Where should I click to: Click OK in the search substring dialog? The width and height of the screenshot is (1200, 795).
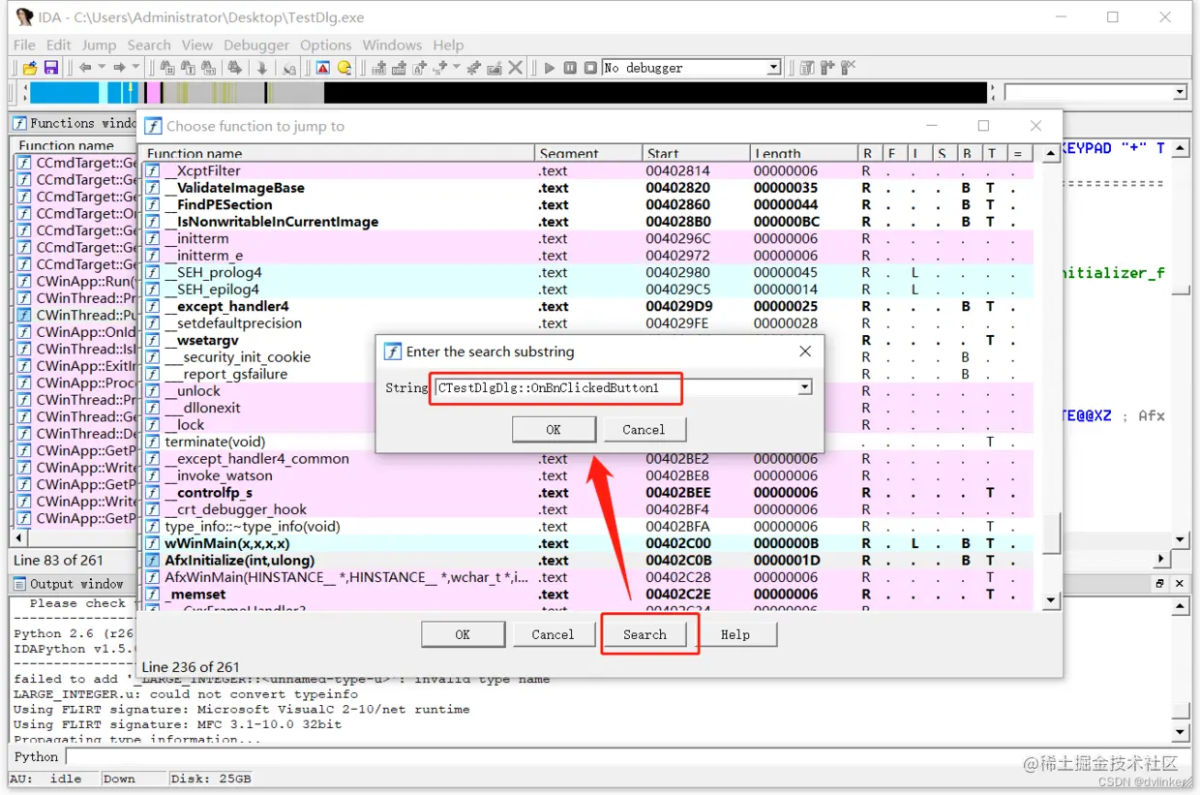pyautogui.click(x=554, y=429)
